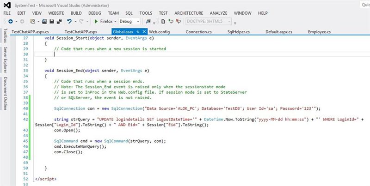Screen dimensions: 370x186
Task: Click the blank page icon in the toolbar
Action: click(163, 21)
